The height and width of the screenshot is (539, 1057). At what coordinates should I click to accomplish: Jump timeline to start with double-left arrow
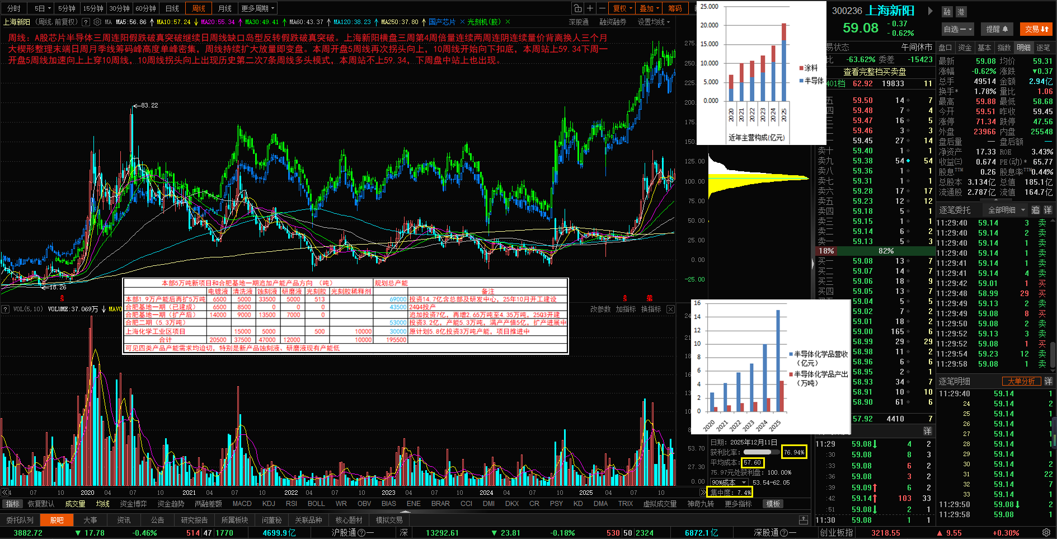[5, 493]
